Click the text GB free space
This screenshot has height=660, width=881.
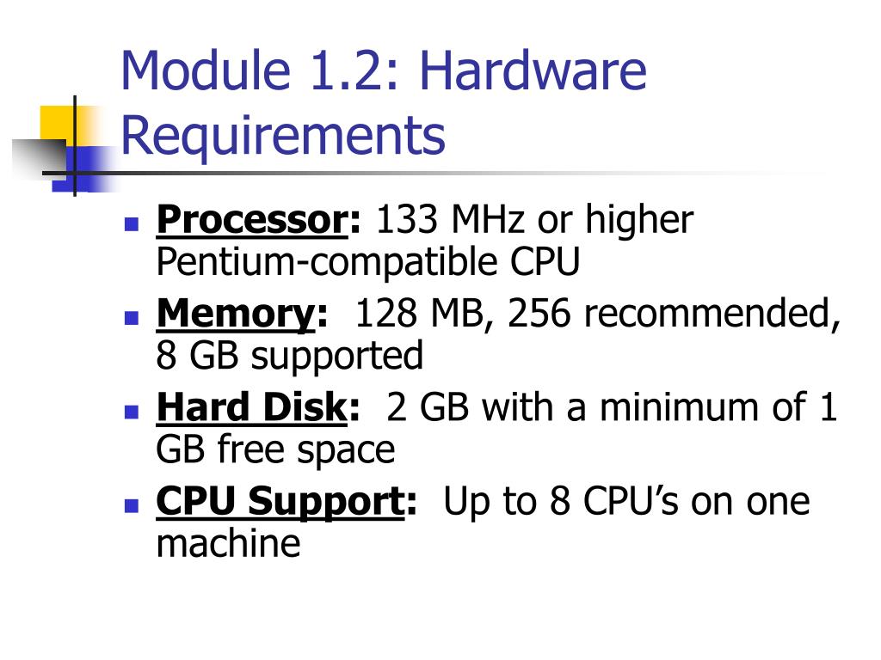pos(275,450)
